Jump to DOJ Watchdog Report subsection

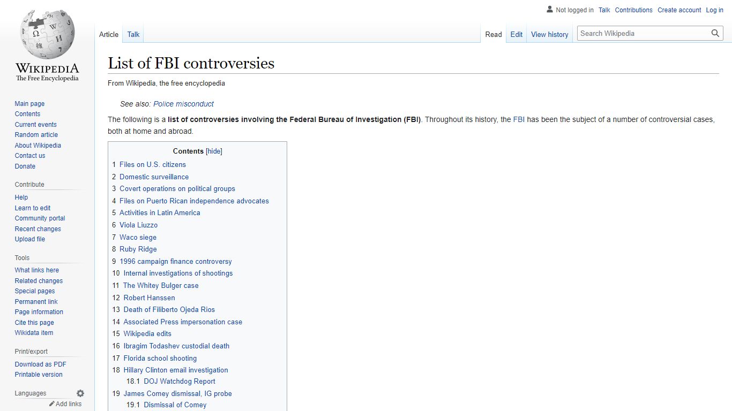(180, 381)
